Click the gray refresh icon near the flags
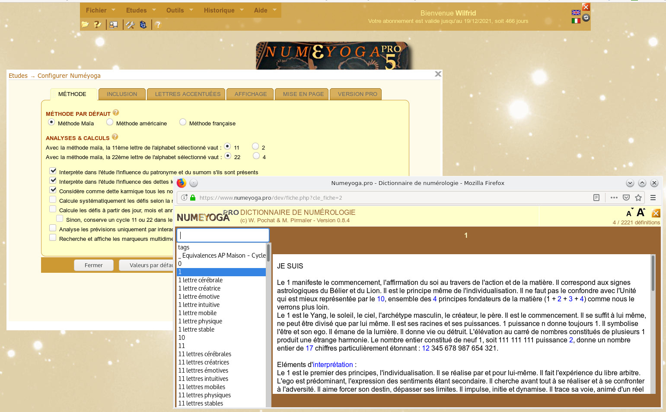Image resolution: width=666 pixels, height=412 pixels. point(586,18)
